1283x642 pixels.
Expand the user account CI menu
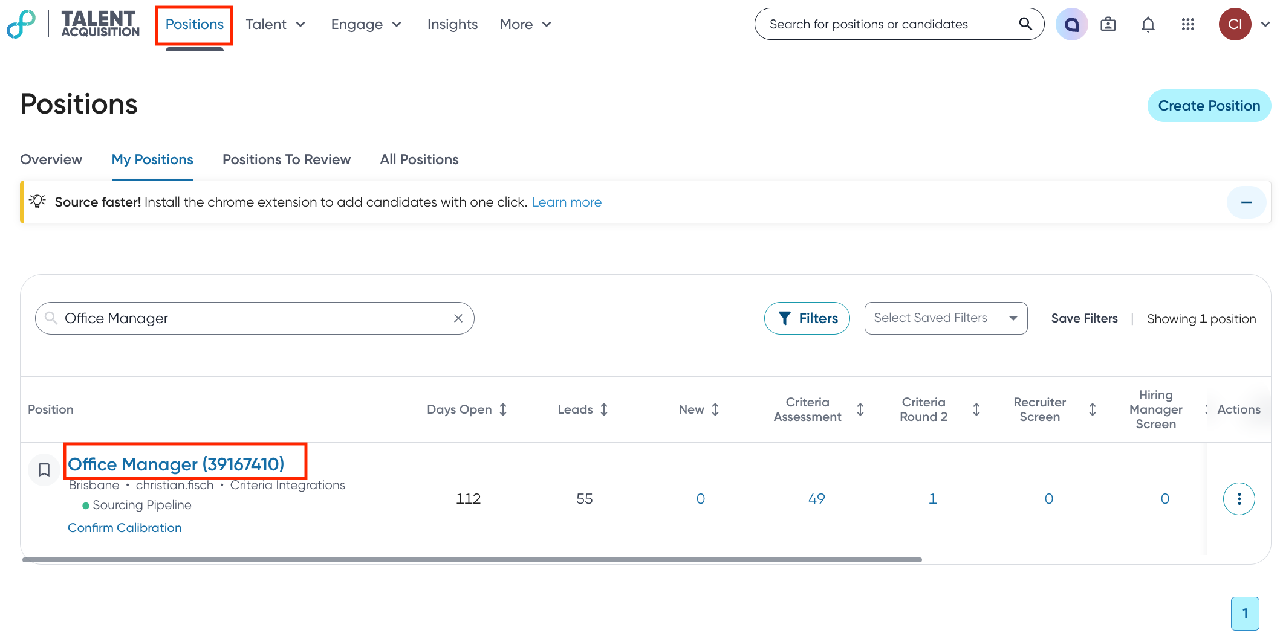point(1265,24)
